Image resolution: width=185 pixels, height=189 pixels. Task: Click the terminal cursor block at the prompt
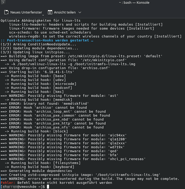[x=48, y=187]
